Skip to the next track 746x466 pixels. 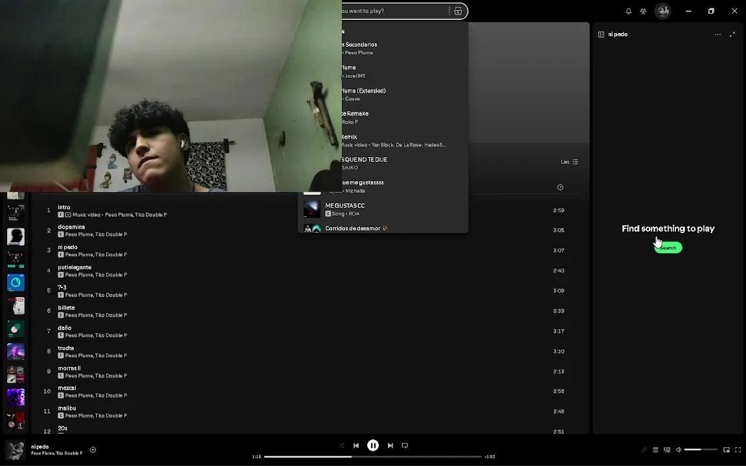[390, 445]
